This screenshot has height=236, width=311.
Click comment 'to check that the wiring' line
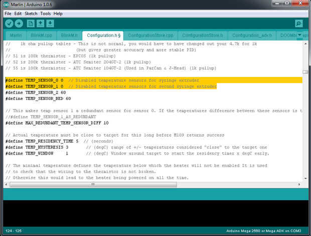81,171
